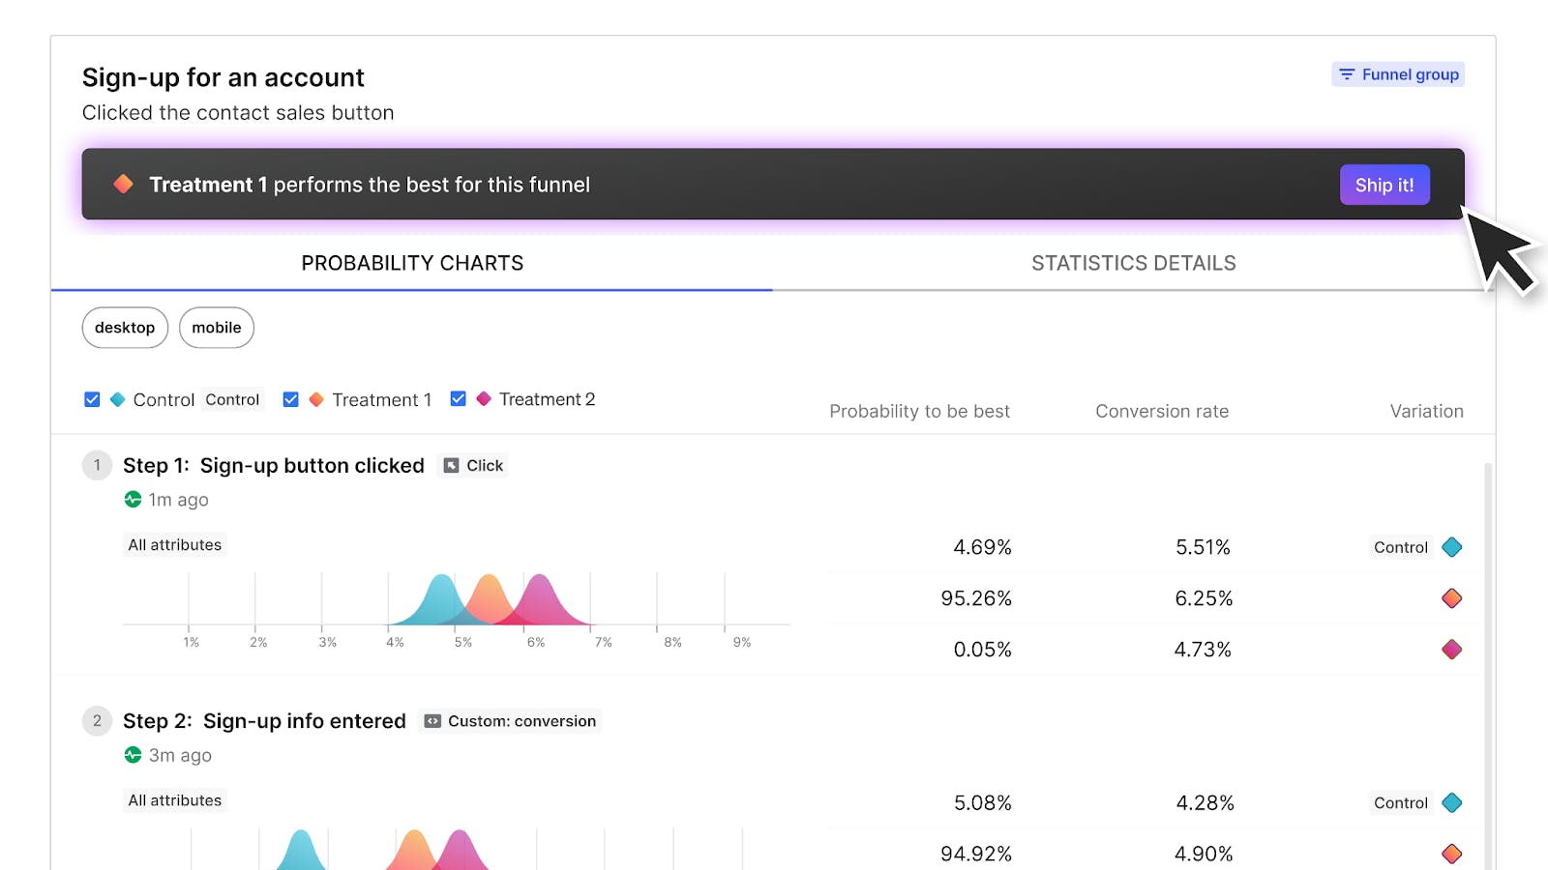The image size is (1548, 870).
Task: Click the orange diamond in the banner
Action: coord(123,184)
